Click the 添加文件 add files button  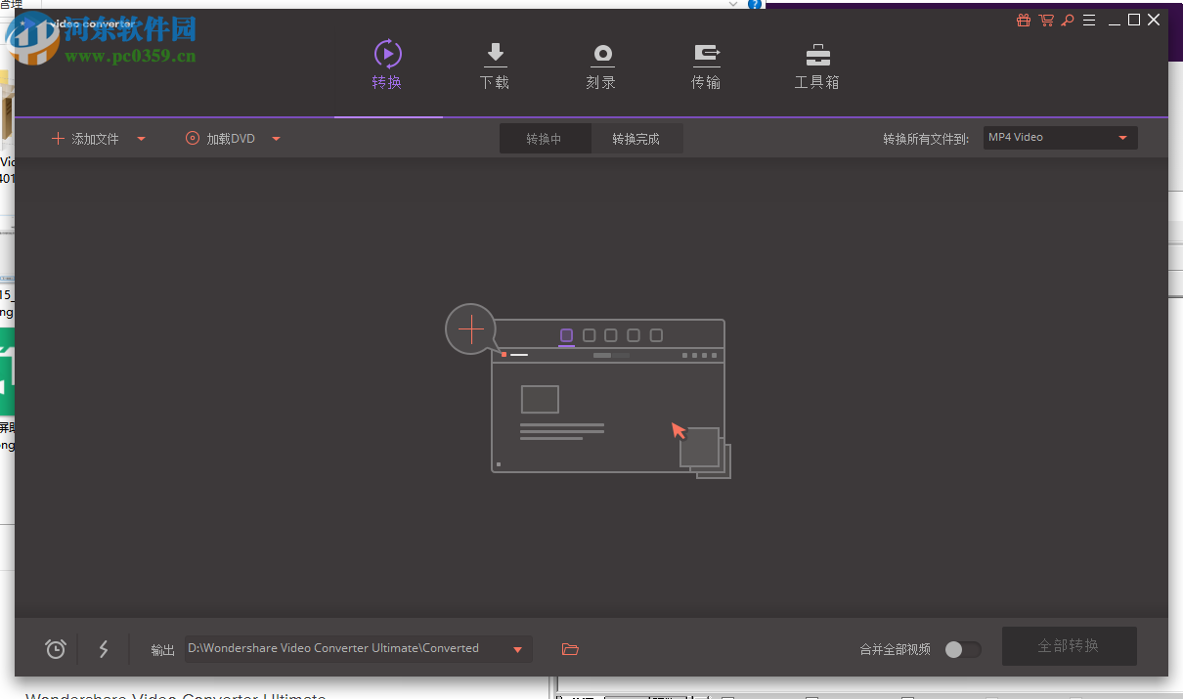tap(85, 139)
